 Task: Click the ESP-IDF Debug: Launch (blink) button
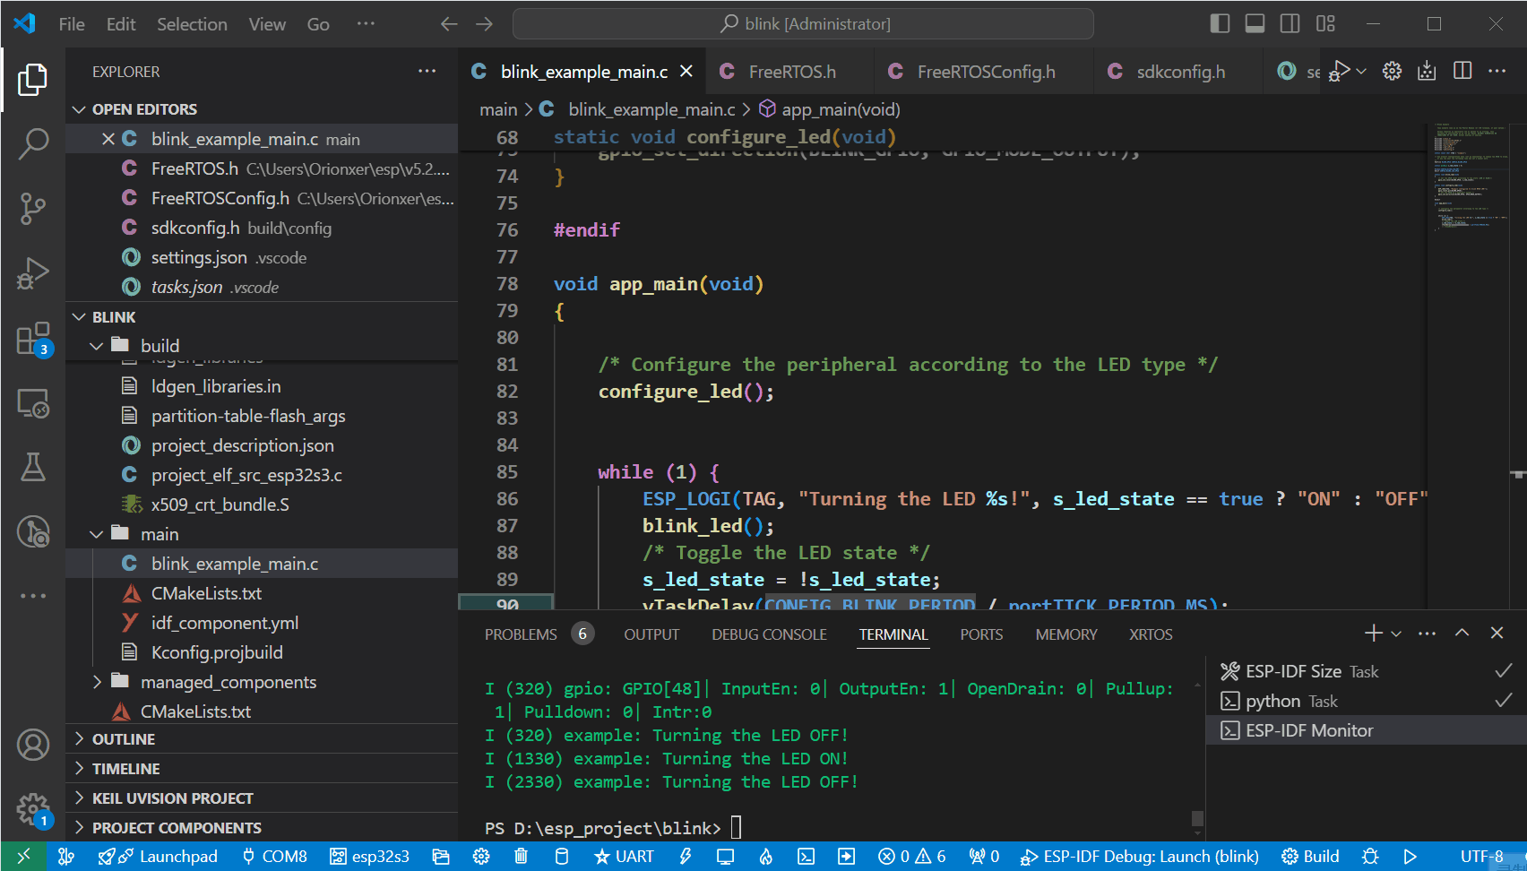point(1139,857)
